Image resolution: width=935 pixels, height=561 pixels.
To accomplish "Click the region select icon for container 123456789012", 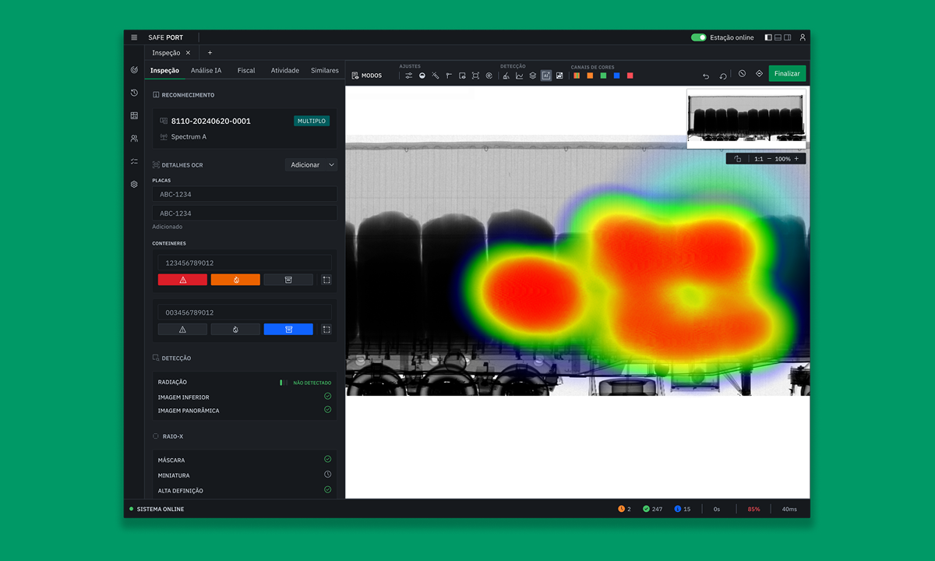I will point(326,280).
